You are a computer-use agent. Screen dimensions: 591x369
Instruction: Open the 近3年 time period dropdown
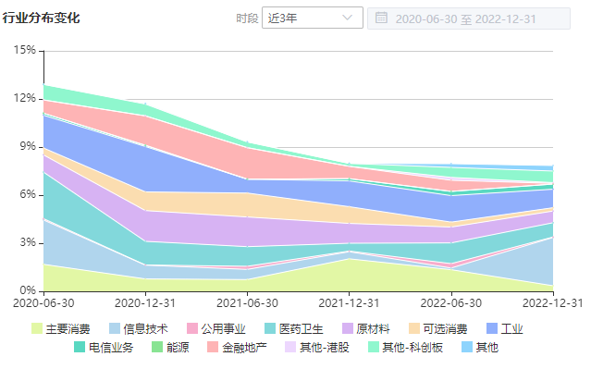tap(312, 18)
